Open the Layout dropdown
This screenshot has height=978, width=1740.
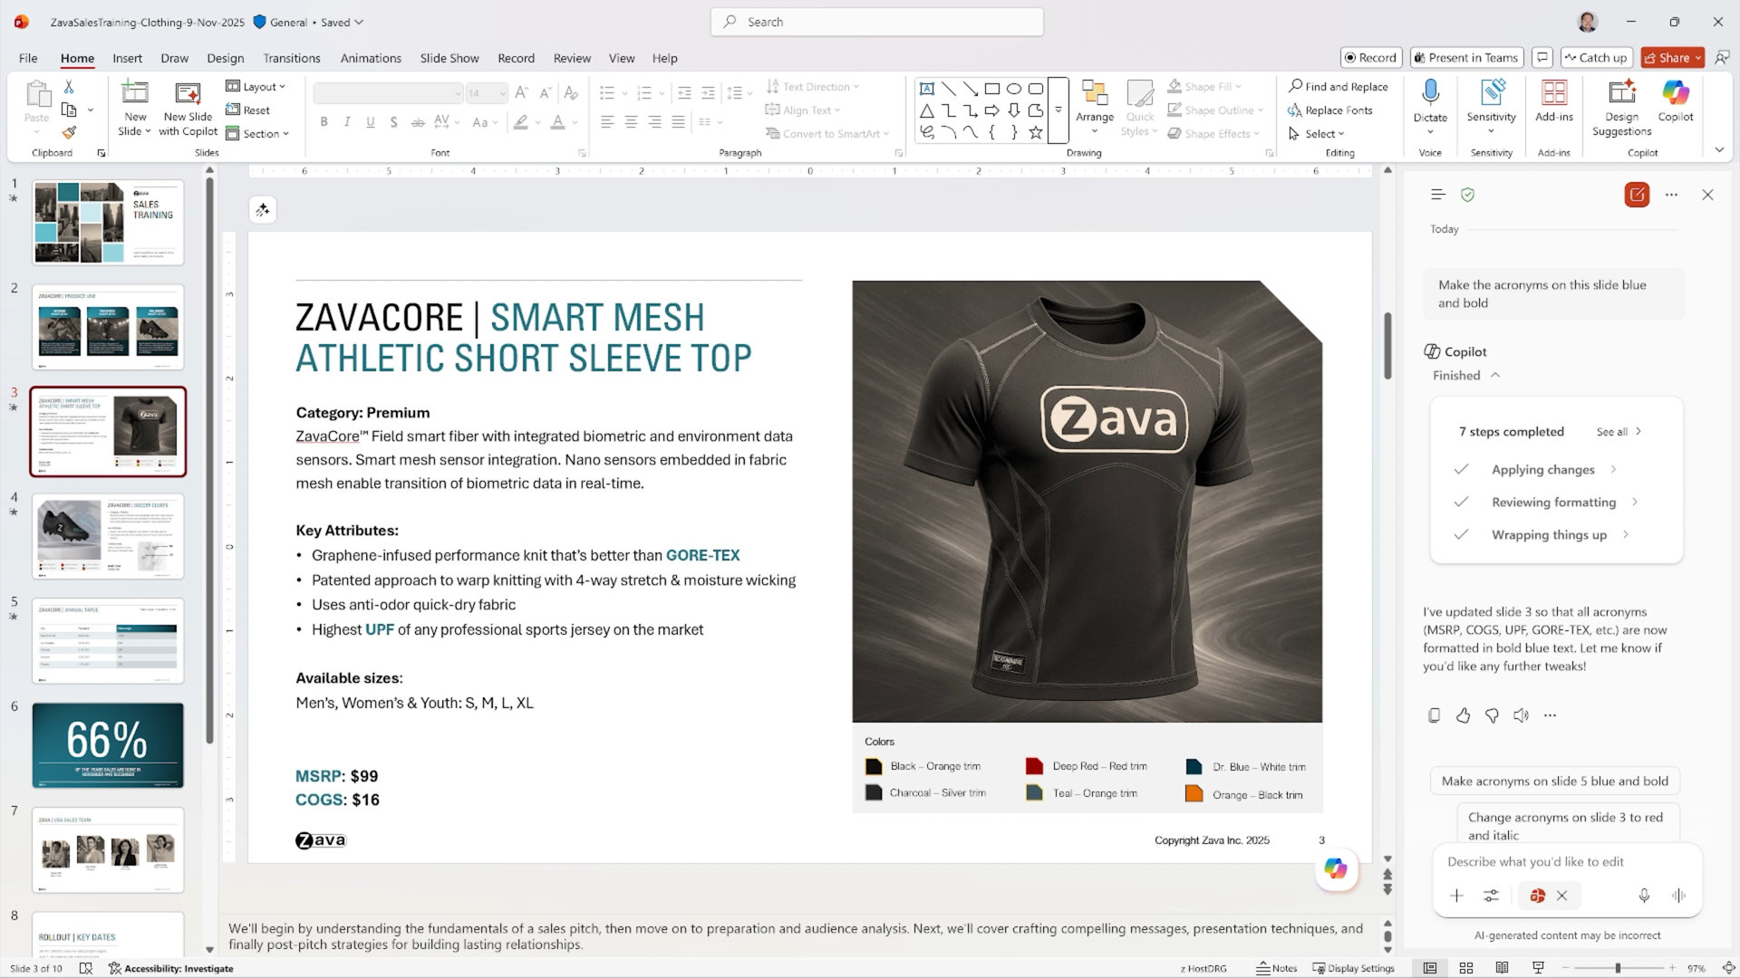coord(256,86)
